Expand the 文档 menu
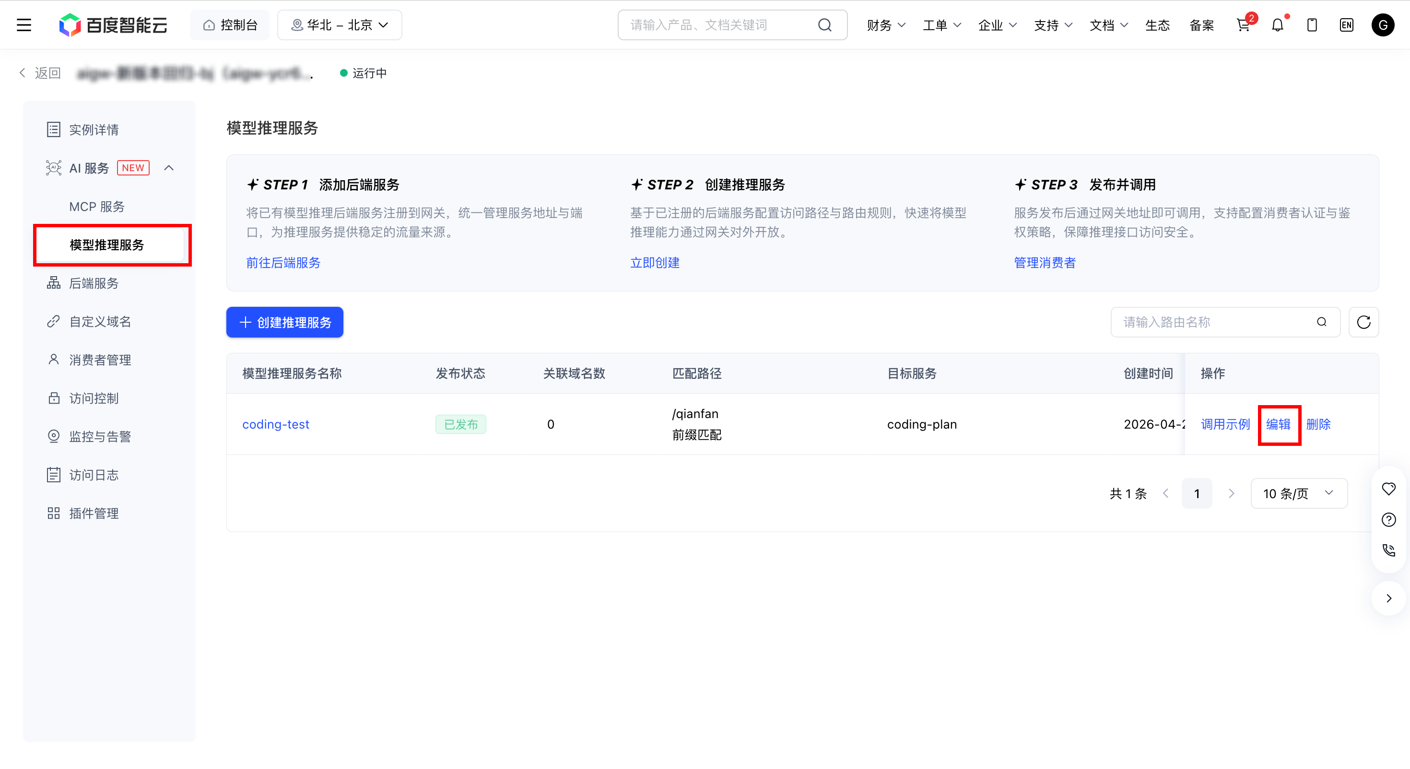This screenshot has width=1410, height=769. coord(1109,25)
